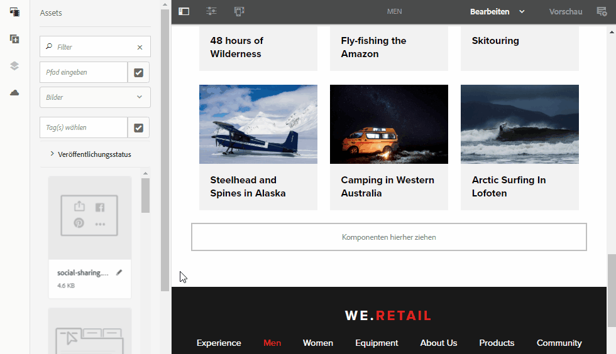Go to About Us in footer navigation
This screenshot has width=616, height=354.
pos(439,343)
